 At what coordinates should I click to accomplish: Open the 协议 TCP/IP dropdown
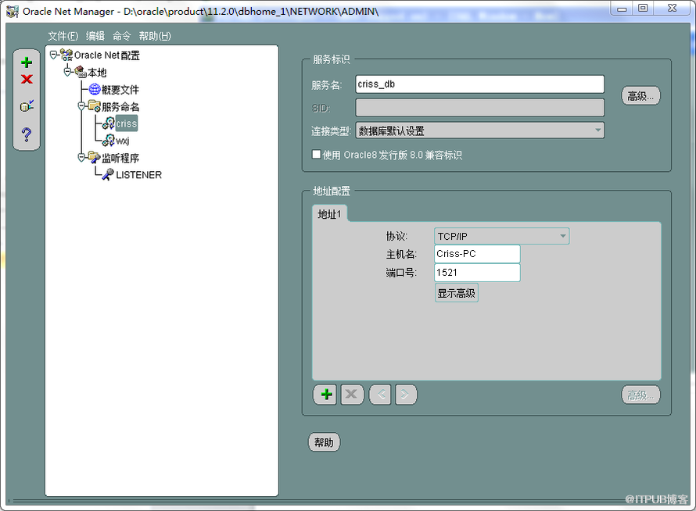click(x=501, y=236)
